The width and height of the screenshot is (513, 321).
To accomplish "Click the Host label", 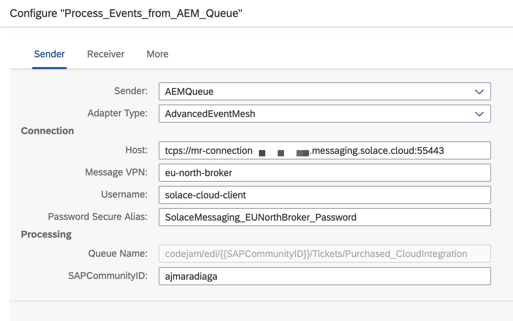I will [x=136, y=150].
